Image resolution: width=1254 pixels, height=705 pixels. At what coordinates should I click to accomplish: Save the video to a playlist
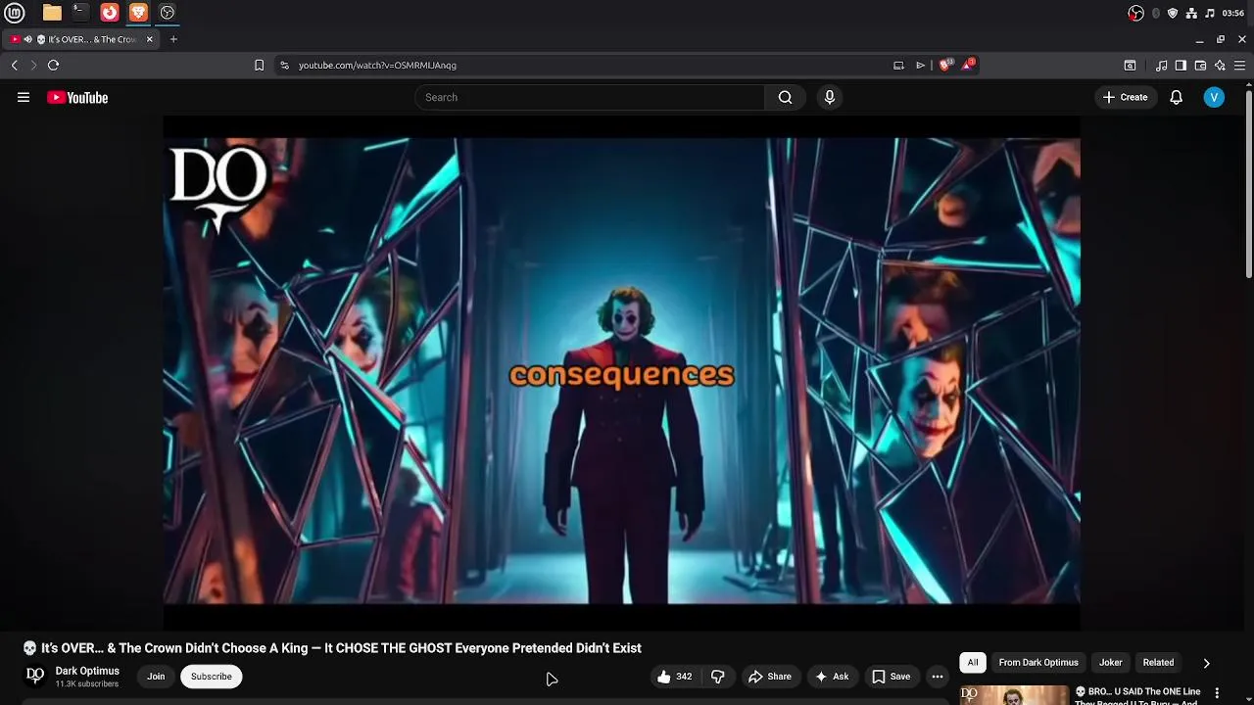(892, 677)
